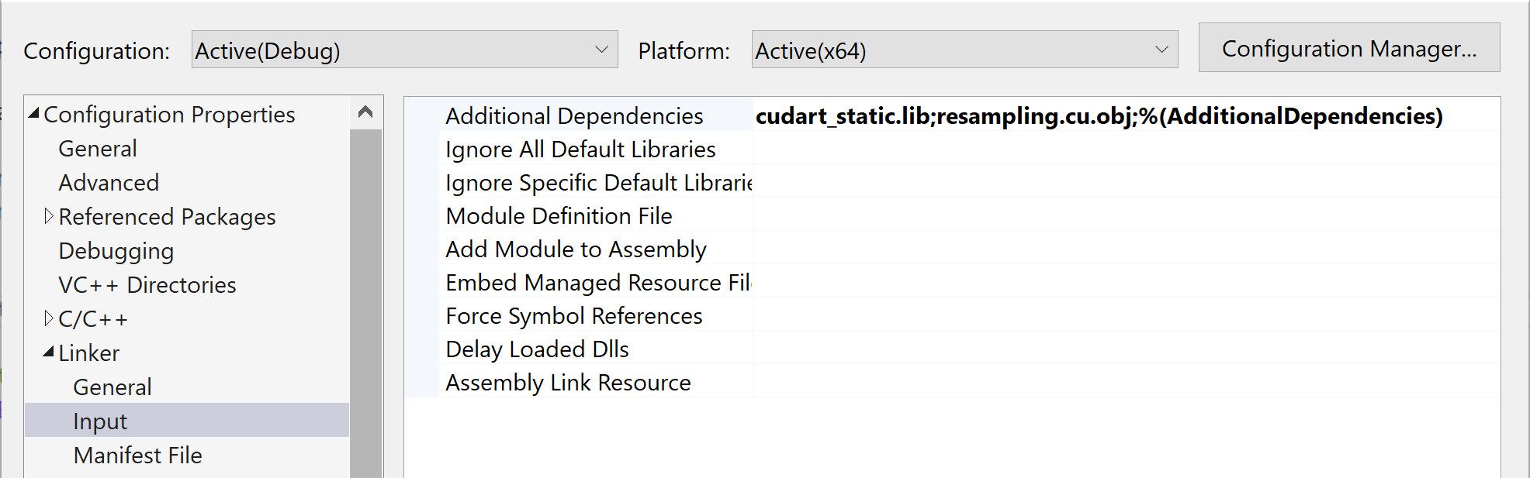Select General under Configuration Properties
1530x478 pixels.
[x=98, y=148]
